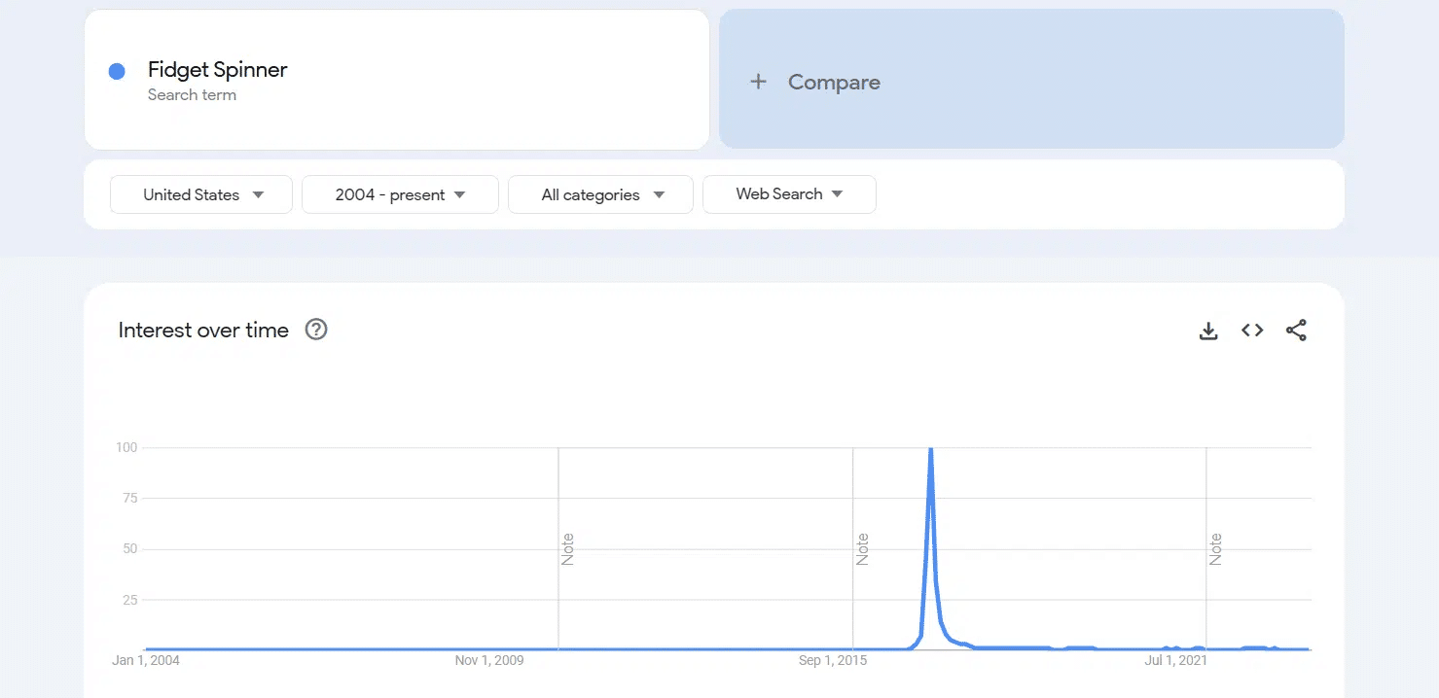Click the blue Fidget Spinner color dot
The height and width of the screenshot is (698, 1439).
coord(117,71)
